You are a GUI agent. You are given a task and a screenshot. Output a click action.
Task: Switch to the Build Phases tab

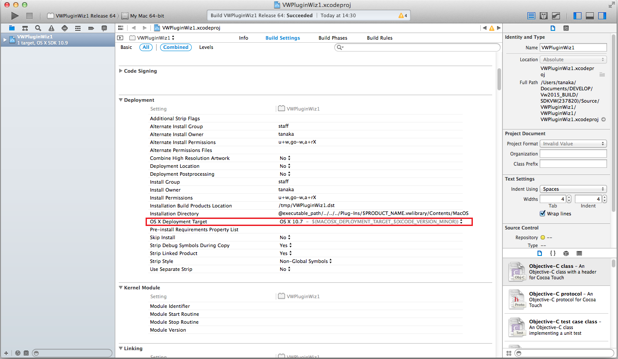click(x=333, y=38)
